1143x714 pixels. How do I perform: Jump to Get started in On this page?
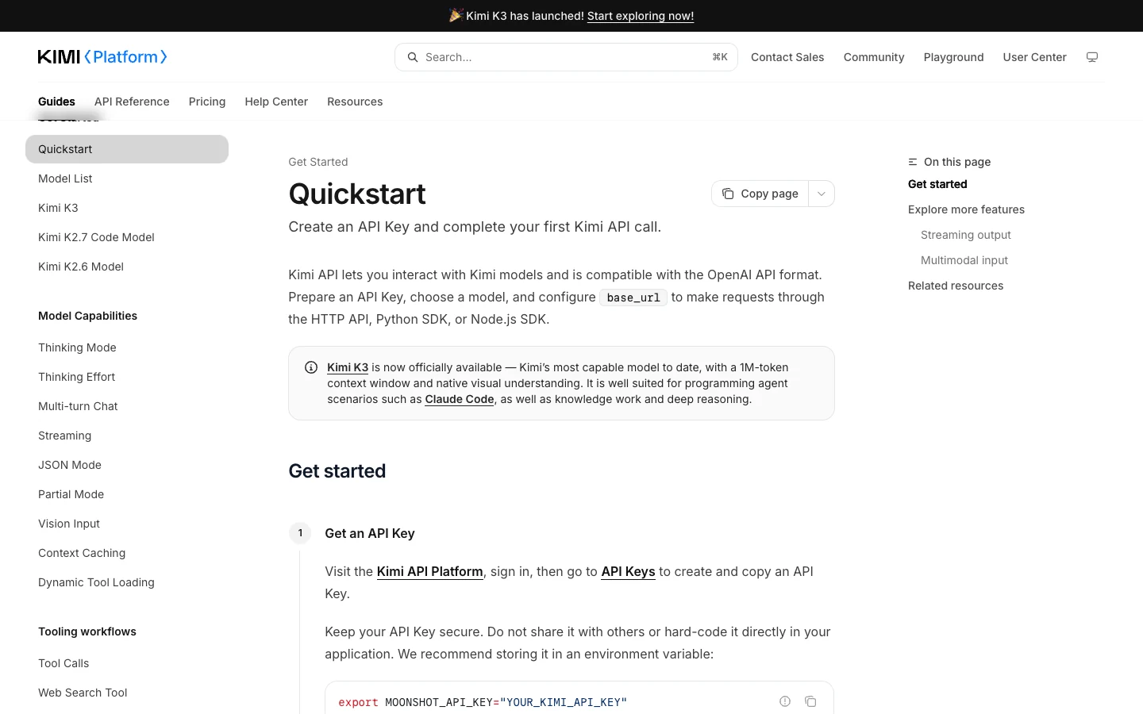click(937, 184)
